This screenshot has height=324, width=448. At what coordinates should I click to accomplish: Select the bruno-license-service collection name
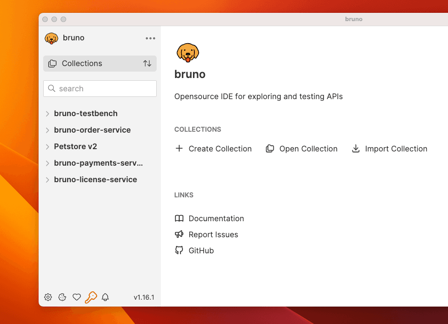tap(96, 179)
